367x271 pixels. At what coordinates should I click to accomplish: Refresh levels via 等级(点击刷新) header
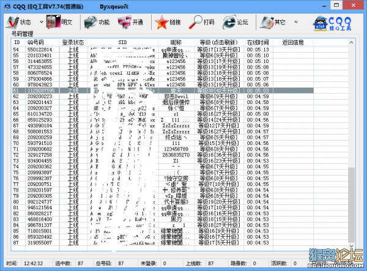pyautogui.click(x=218, y=42)
